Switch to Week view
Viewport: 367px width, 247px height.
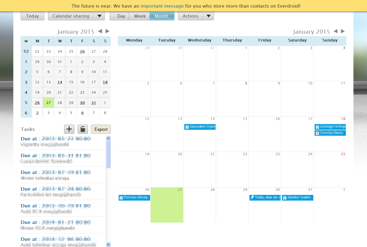[x=140, y=16]
